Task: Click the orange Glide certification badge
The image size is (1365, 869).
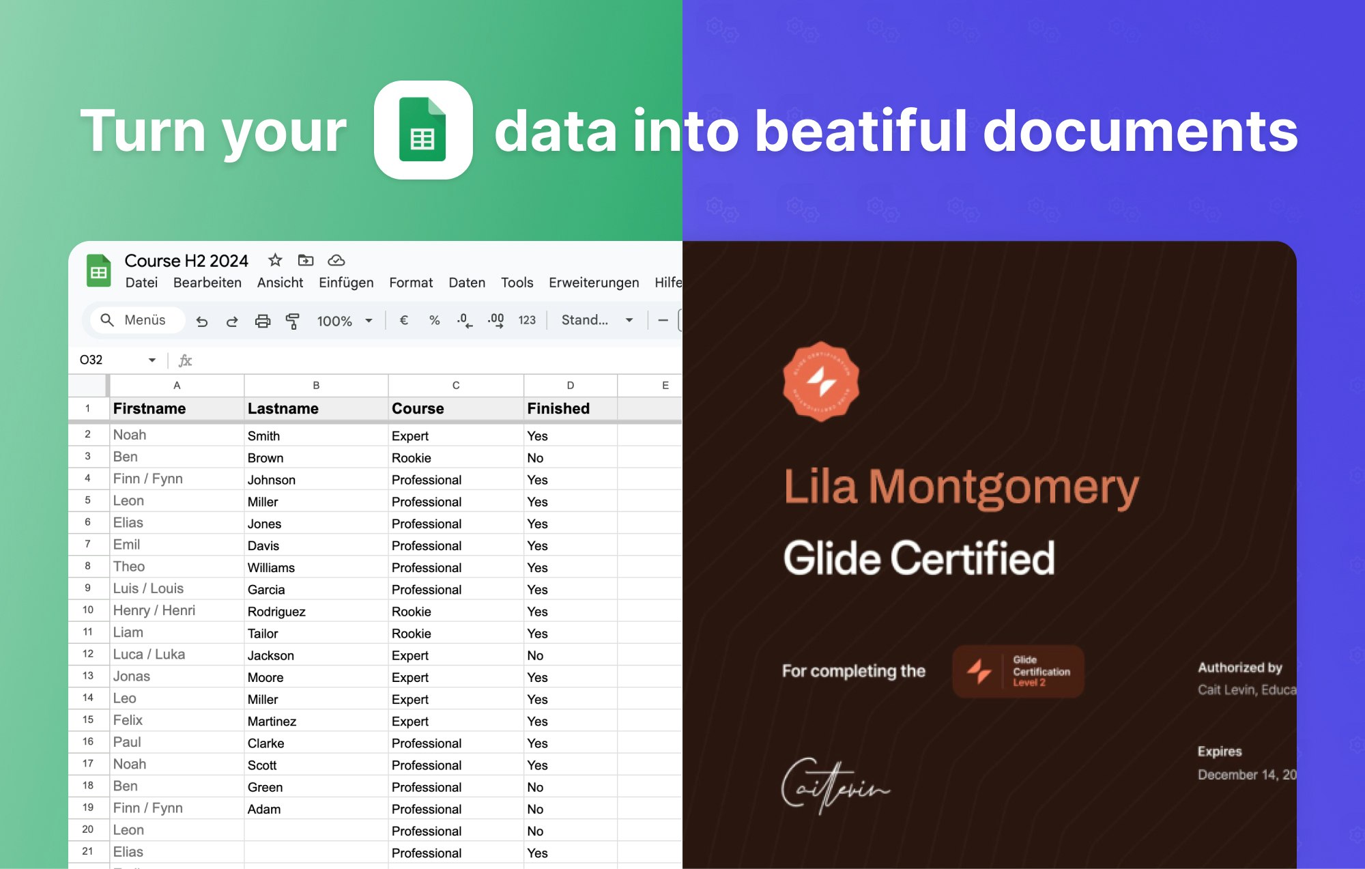Action: [821, 381]
